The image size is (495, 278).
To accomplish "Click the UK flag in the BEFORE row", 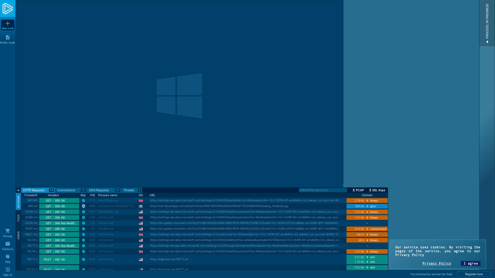I will 141,201.
